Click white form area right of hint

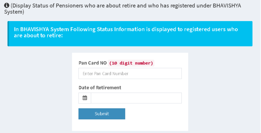click(x=170, y=63)
